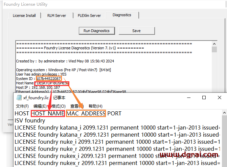Click the Foundry License Utility title bar
The image size is (227, 167).
114,4
